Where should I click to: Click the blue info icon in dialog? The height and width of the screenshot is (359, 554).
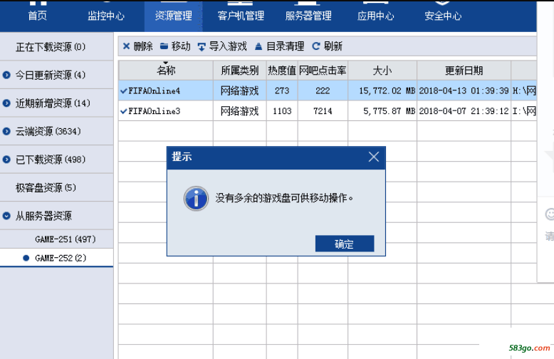pyautogui.click(x=196, y=199)
